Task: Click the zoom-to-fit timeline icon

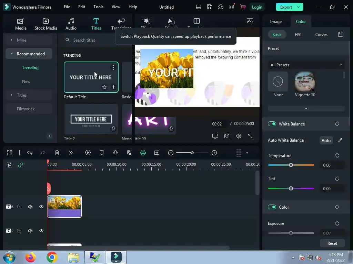Action: click(x=157, y=153)
